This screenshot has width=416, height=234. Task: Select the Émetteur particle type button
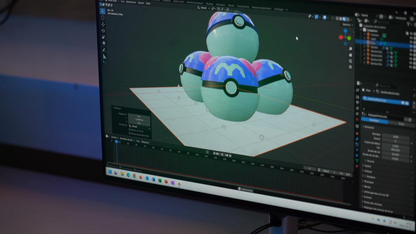[374, 121]
